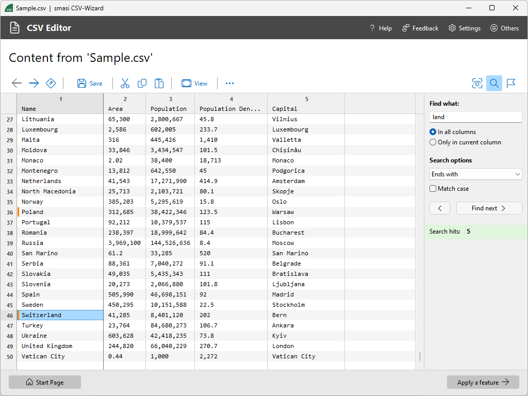528x396 pixels.
Task: Open more toolbar options via ellipsis icon
Action: 229,83
